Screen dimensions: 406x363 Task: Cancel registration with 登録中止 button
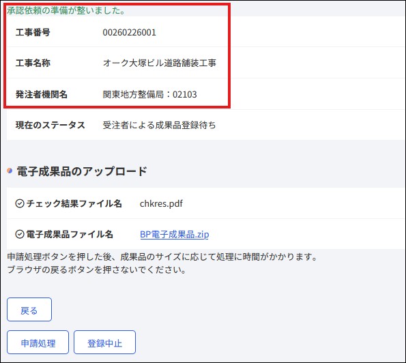click(x=104, y=343)
